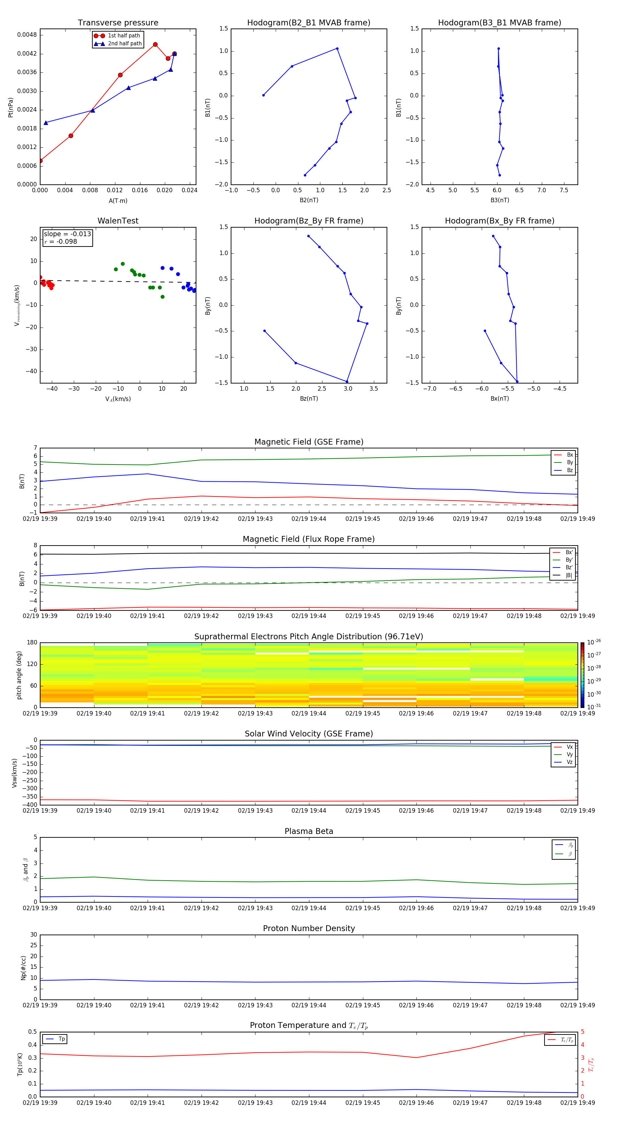Click 'A(T·m)' x-axis label
The width and height of the screenshot is (618, 1133).
(x=118, y=201)
